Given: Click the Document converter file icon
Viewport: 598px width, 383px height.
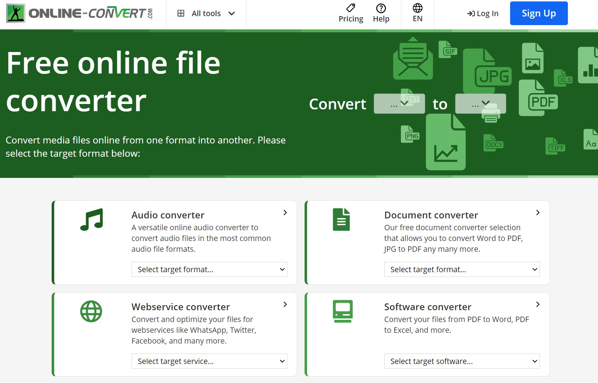Looking at the screenshot, I should click(x=341, y=219).
